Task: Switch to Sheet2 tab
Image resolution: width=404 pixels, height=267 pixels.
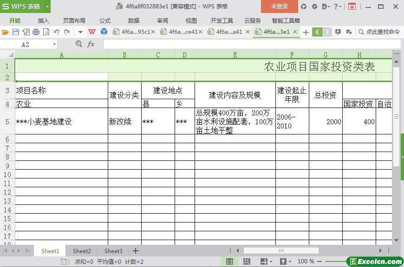Action: (82, 251)
